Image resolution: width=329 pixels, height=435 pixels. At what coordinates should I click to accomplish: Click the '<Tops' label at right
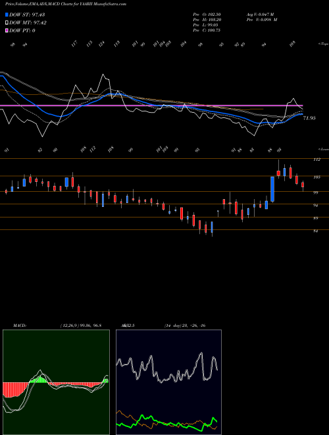323,44
